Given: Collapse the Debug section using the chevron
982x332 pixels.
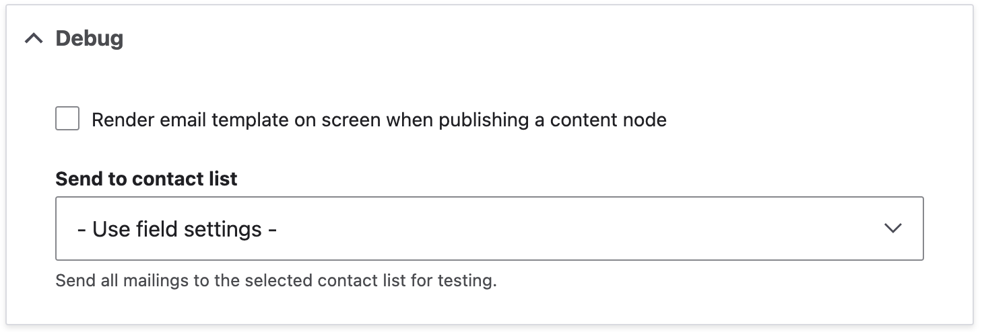Looking at the screenshot, I should (x=33, y=39).
